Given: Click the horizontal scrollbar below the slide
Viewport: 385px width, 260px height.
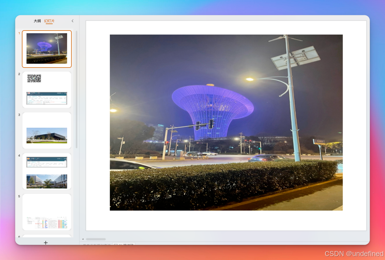Looking at the screenshot, I should pos(96,239).
